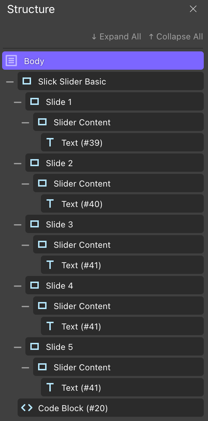
Task: Click the T icon beside Text (#40)
Action: pyautogui.click(x=49, y=203)
